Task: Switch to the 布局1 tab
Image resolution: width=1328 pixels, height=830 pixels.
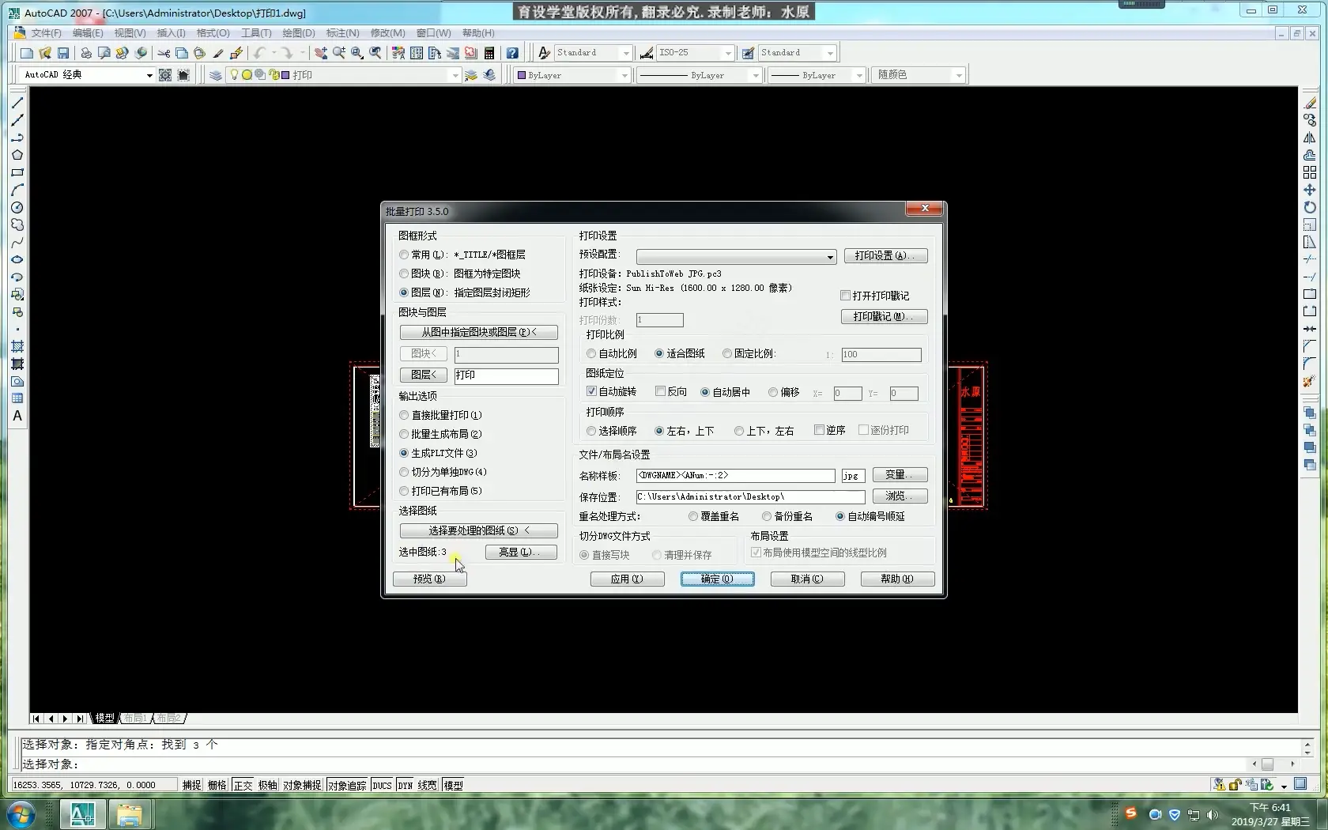Action: [134, 719]
